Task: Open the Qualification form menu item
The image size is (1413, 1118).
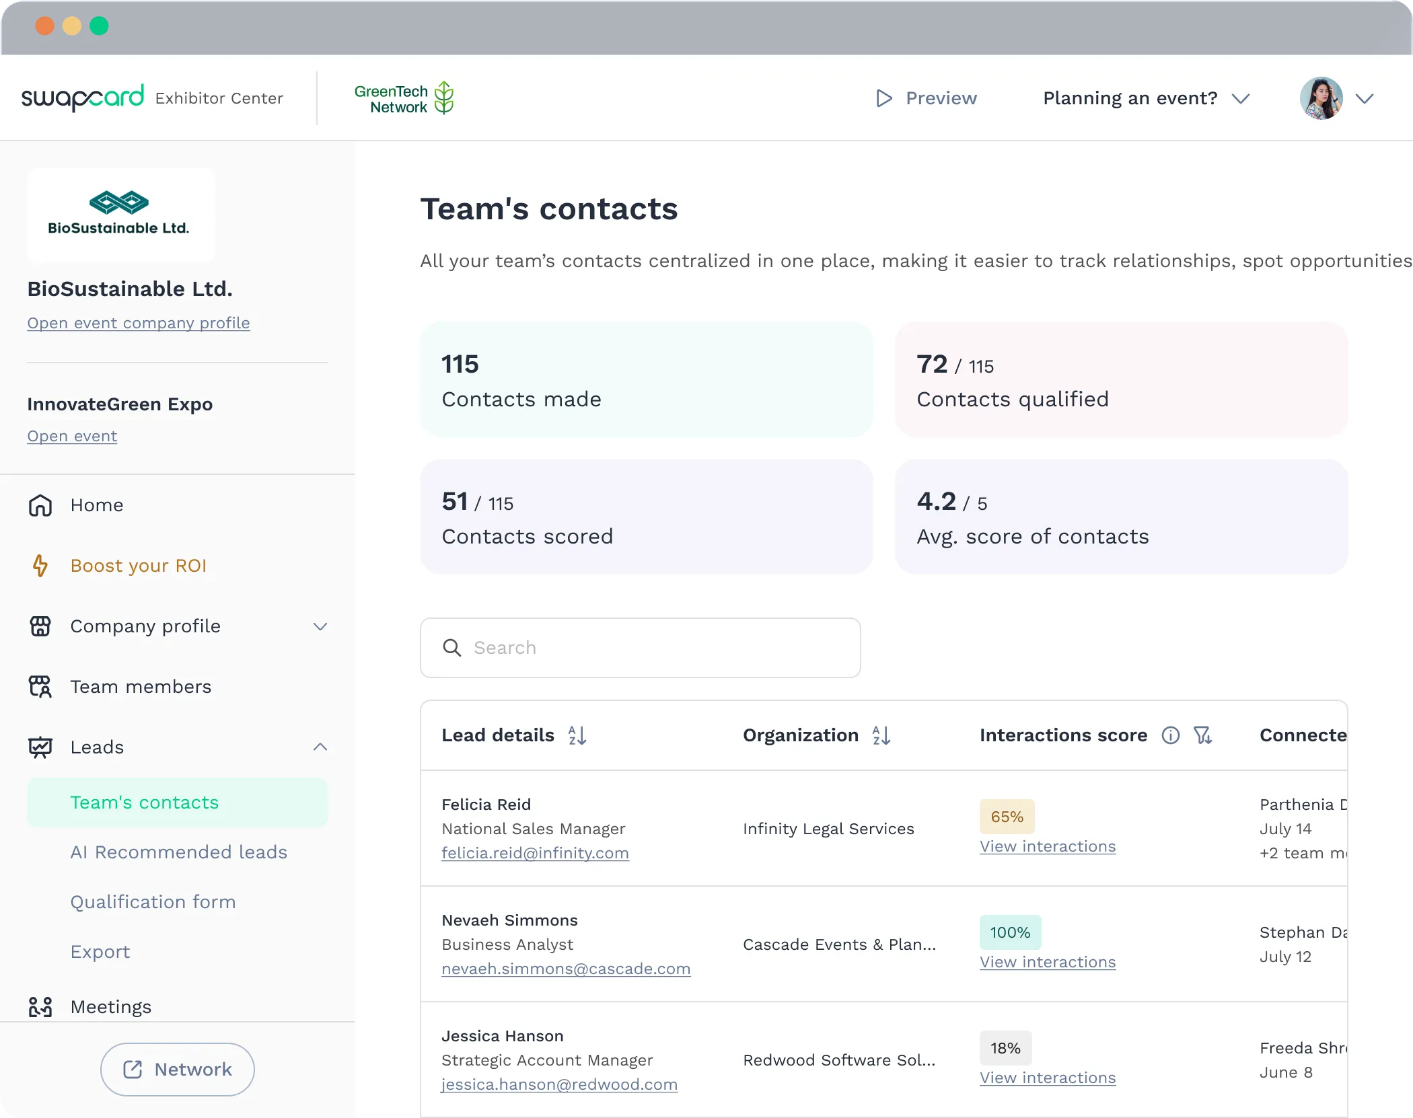Action: (153, 902)
